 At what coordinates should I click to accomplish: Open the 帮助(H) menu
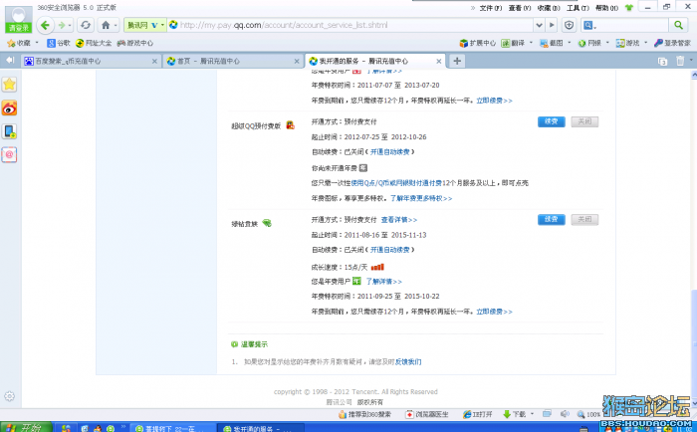tap(606, 8)
